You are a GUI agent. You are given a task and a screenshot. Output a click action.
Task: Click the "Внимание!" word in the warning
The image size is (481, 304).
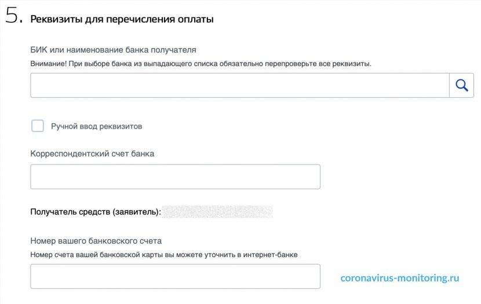(x=48, y=64)
